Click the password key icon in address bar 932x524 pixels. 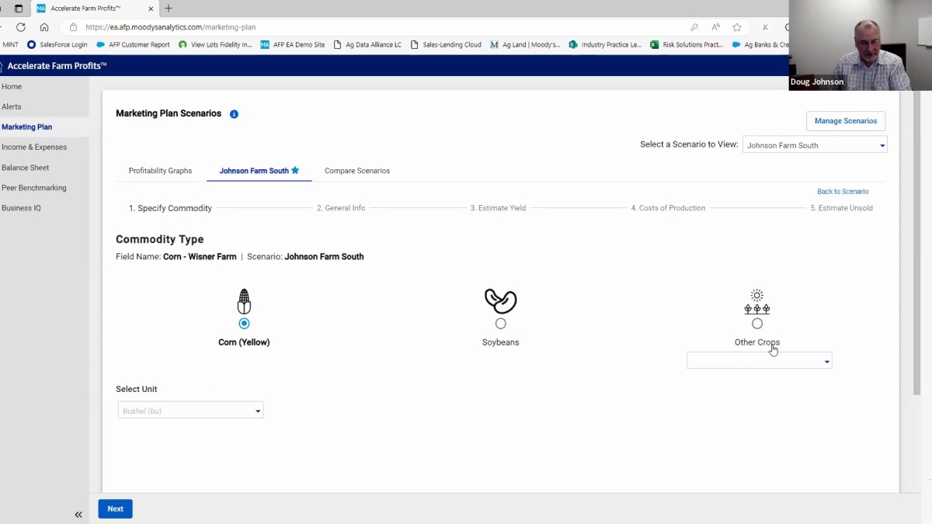click(694, 26)
